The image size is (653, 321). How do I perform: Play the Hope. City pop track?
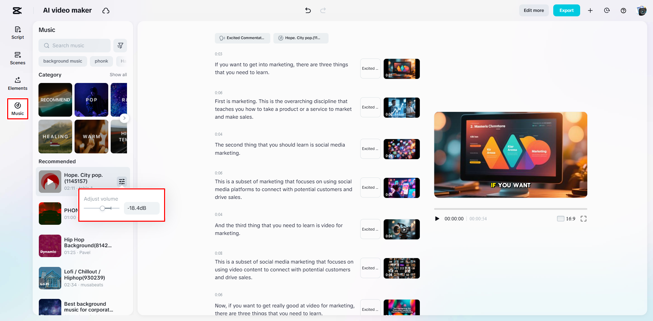coord(50,182)
